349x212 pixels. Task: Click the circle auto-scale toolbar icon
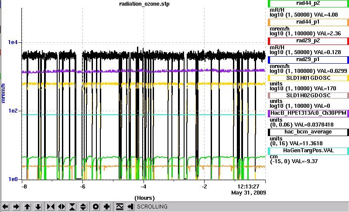96,207
